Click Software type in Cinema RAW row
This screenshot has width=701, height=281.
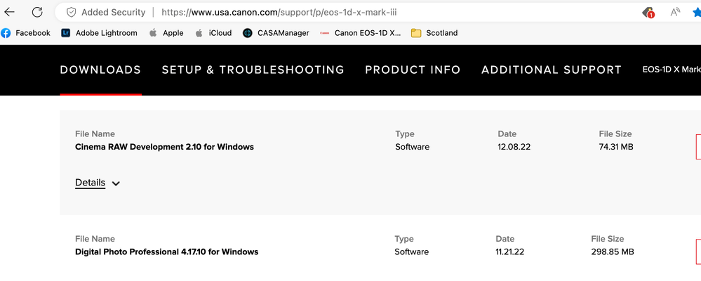tap(412, 147)
